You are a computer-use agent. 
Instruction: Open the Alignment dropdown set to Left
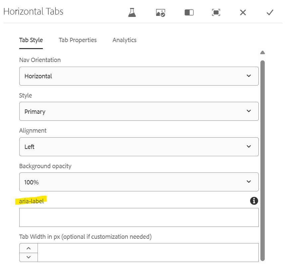point(139,147)
